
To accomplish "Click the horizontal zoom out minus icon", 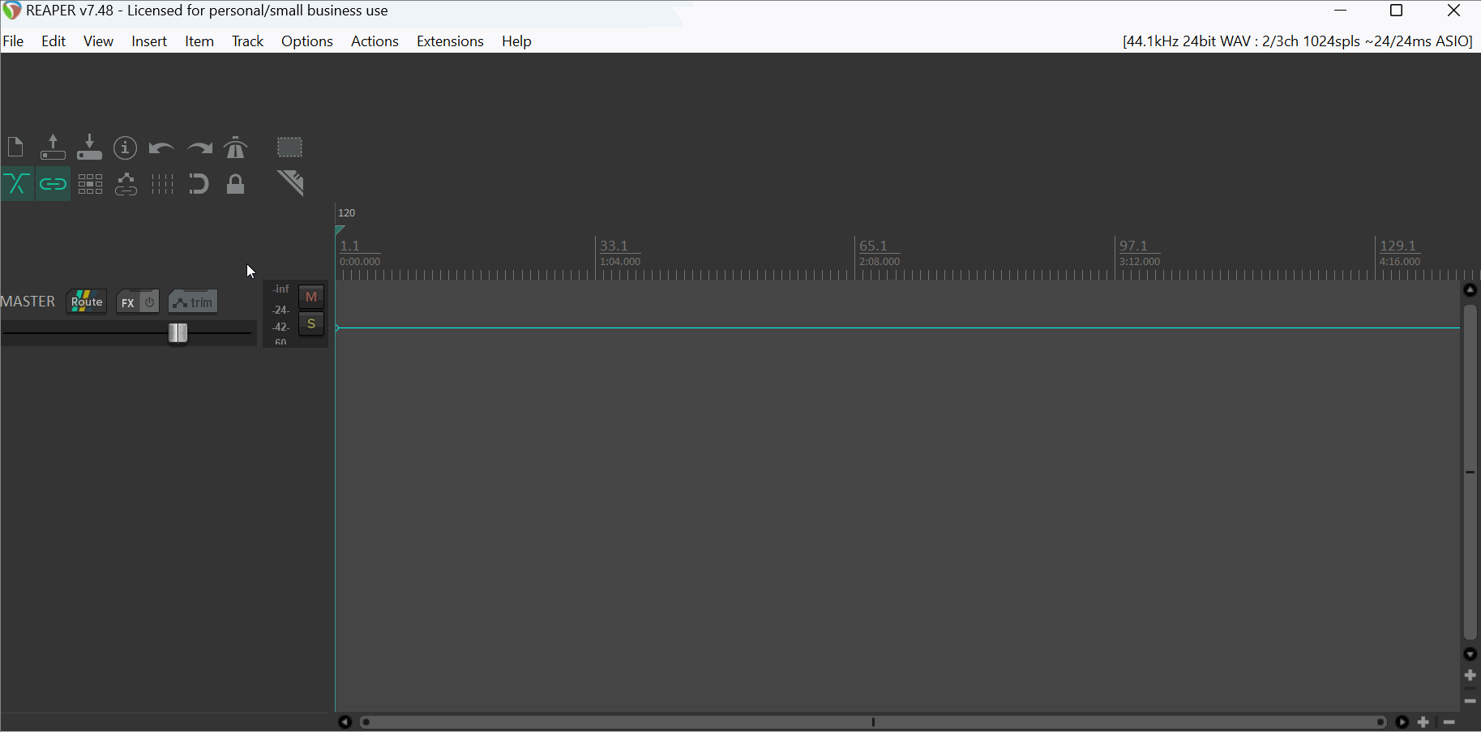I will tap(1449, 721).
